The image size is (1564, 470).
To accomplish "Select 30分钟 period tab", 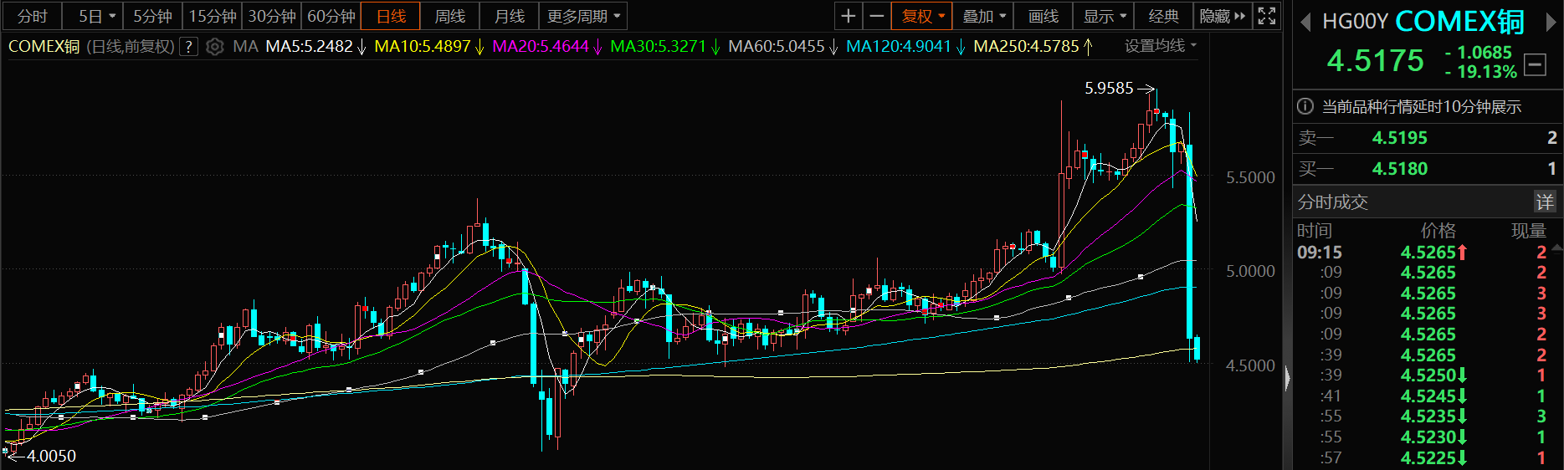I will click(x=272, y=16).
